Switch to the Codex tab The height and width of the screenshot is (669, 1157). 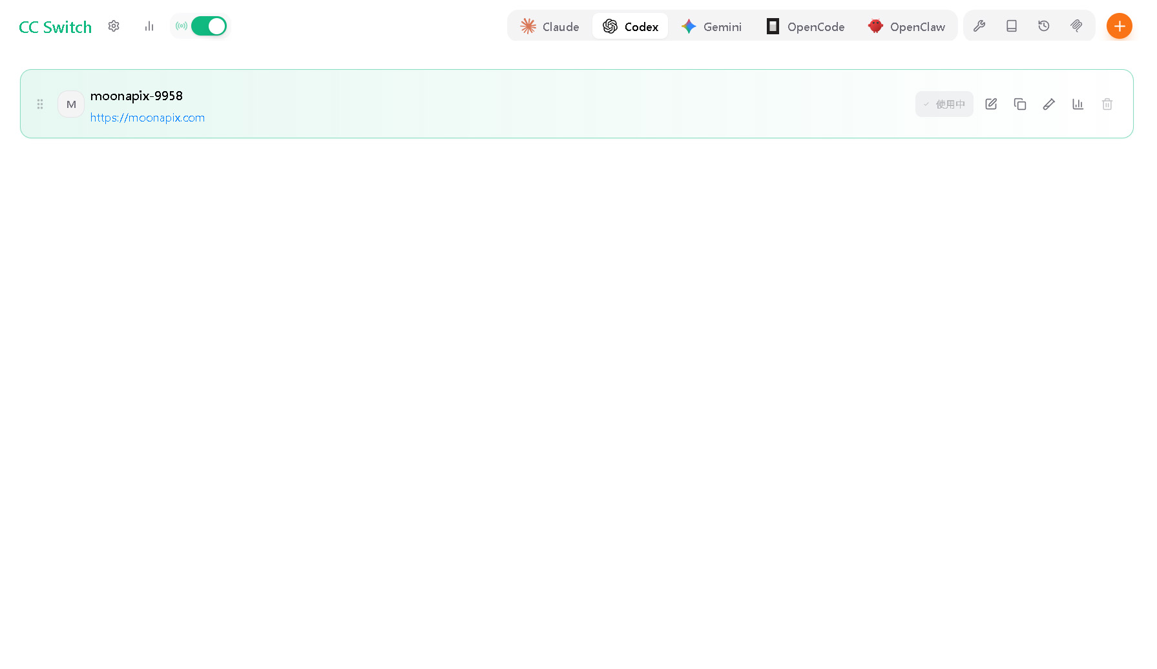pyautogui.click(x=630, y=27)
